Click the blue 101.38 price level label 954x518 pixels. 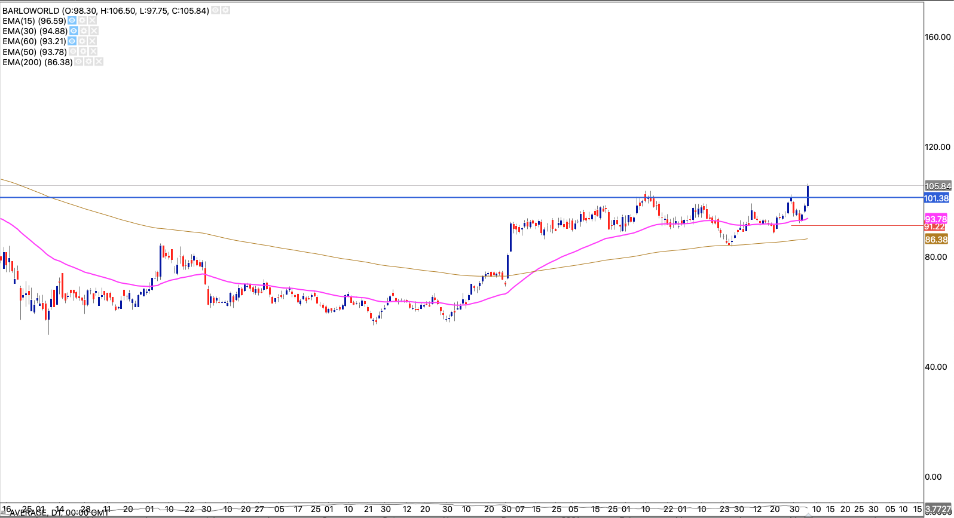(936, 198)
